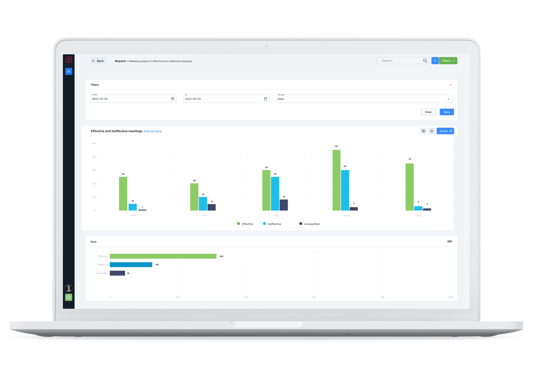Click the 60 effective bar for 01.02
The height and width of the screenshot is (369, 535).
(x=267, y=190)
